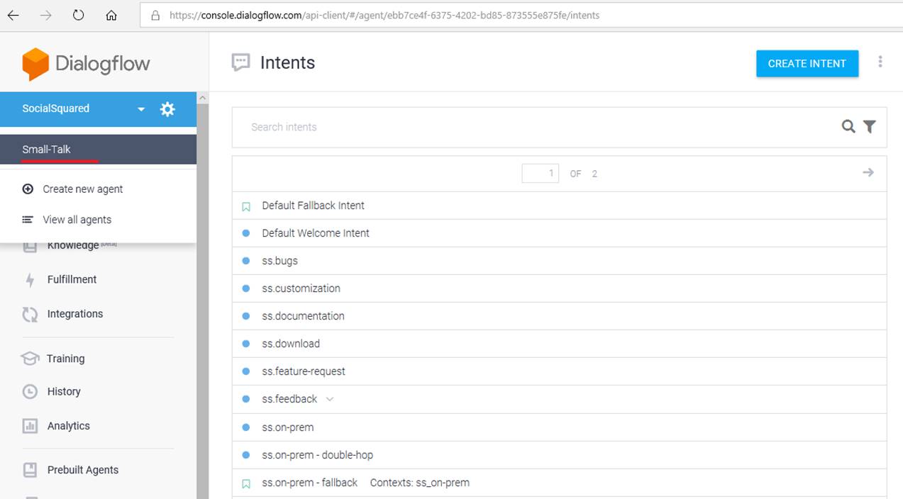Expand the SocialSquared agent dropdown arrow

click(x=141, y=109)
